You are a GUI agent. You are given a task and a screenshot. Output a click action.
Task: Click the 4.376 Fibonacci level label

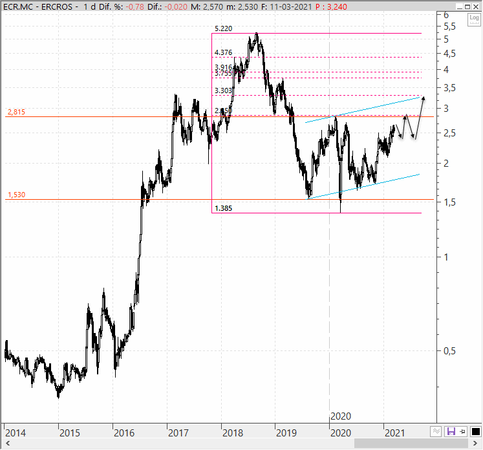(223, 52)
